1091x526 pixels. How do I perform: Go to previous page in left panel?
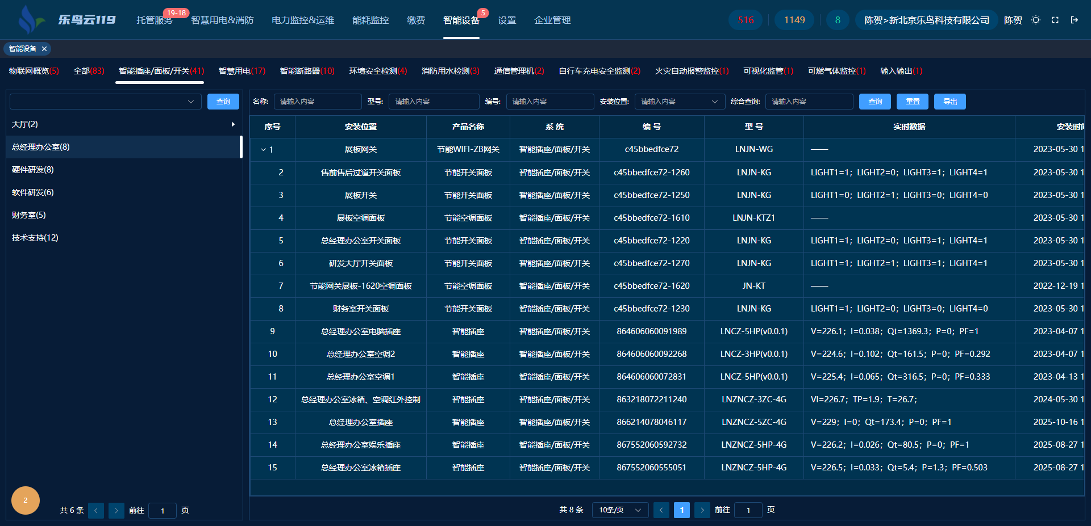click(96, 510)
